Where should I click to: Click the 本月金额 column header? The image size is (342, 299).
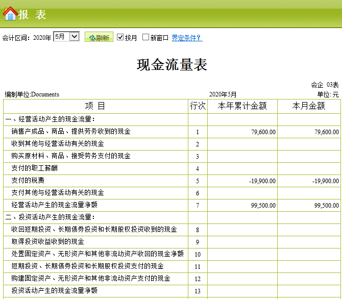click(309, 106)
